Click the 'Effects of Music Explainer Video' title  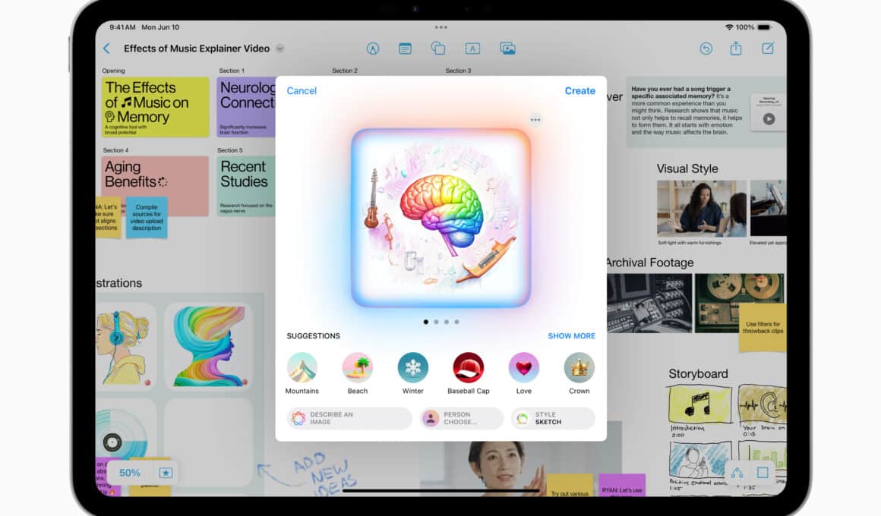197,49
